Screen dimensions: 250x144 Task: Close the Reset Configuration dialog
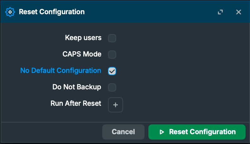tap(239, 12)
